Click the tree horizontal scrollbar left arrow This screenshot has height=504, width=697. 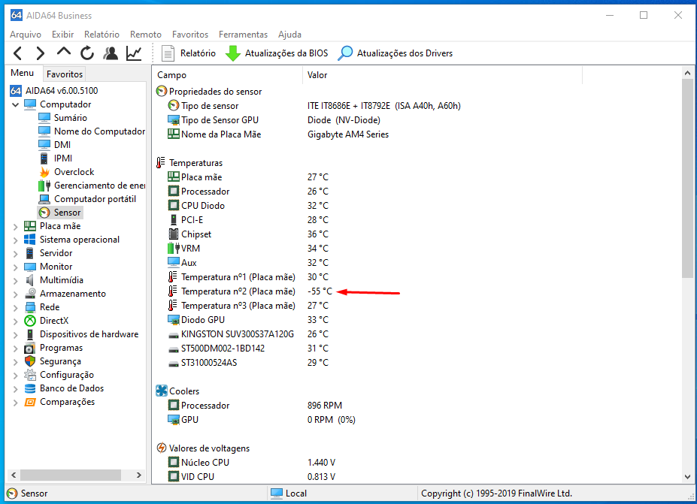pos(14,475)
